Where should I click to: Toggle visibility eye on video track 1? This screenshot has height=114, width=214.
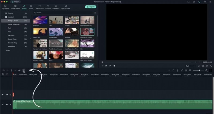7,95
